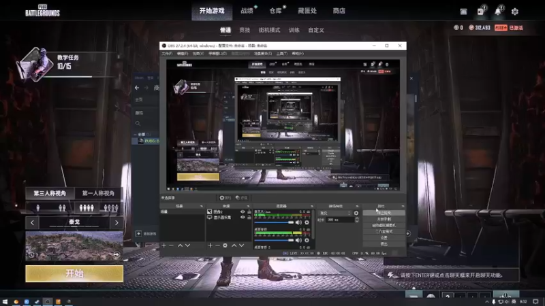
Task: Click 启动虚拟摄像机 in OBS controls
Action: 384,225
